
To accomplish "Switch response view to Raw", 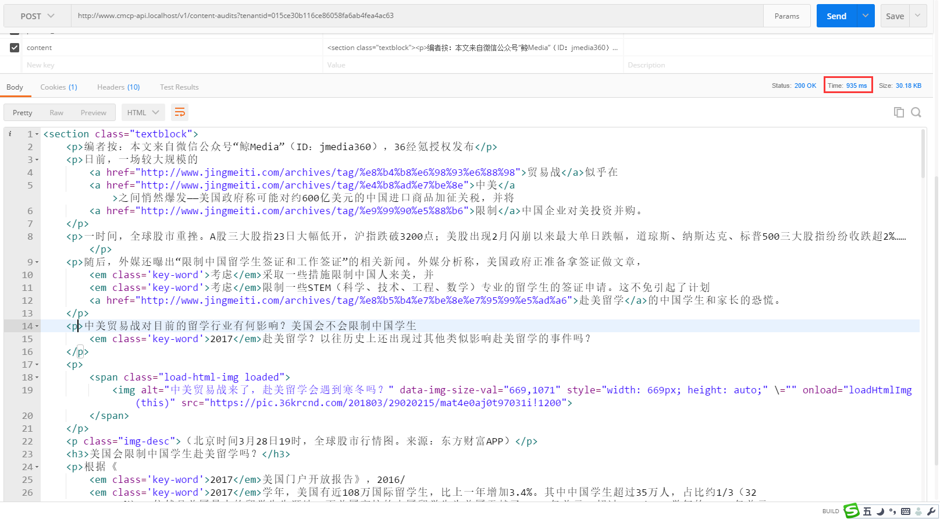I will pyautogui.click(x=56, y=113).
